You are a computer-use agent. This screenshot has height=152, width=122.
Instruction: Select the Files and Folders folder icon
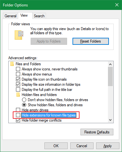point(12,64)
